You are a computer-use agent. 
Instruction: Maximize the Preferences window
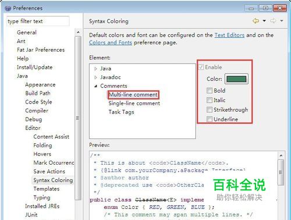coord(265,8)
